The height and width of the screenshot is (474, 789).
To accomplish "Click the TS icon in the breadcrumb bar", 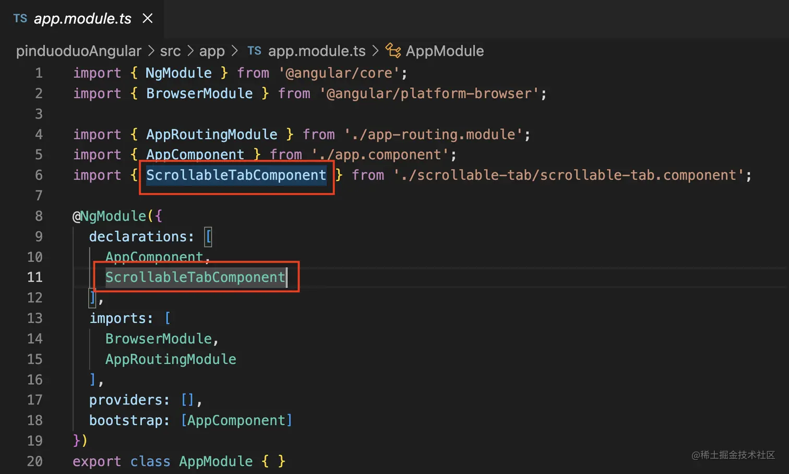I will pyautogui.click(x=254, y=51).
